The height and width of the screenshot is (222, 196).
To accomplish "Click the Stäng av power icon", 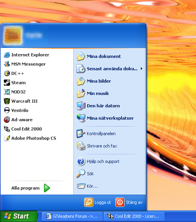I will (120, 202).
